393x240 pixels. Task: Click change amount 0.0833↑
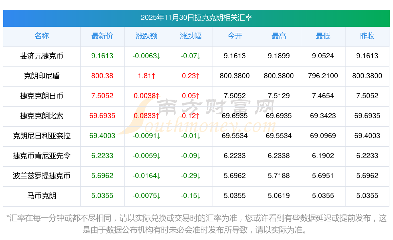click(146, 116)
